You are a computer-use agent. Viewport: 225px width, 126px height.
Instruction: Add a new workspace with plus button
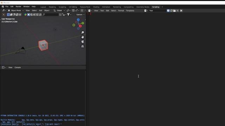coord(162,7)
